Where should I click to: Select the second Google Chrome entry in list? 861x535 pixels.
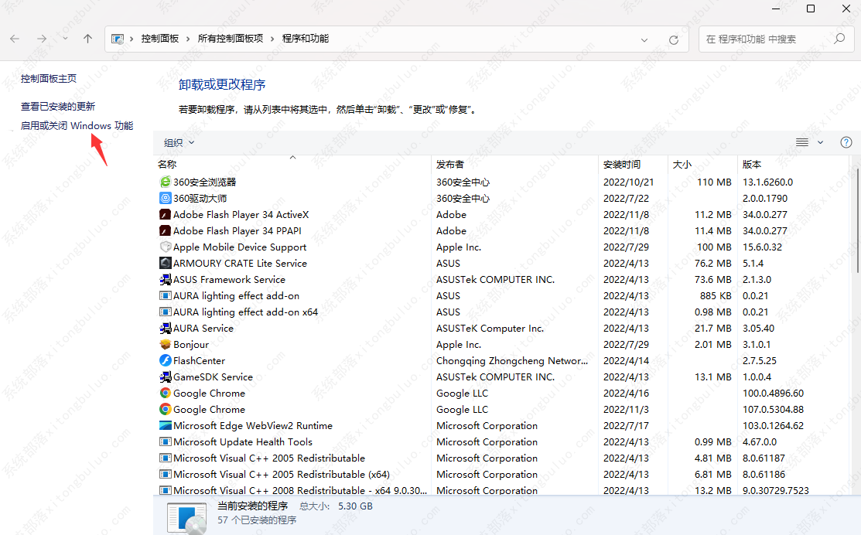[209, 410]
